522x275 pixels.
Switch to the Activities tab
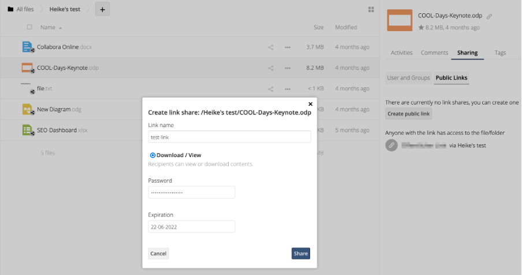click(401, 53)
